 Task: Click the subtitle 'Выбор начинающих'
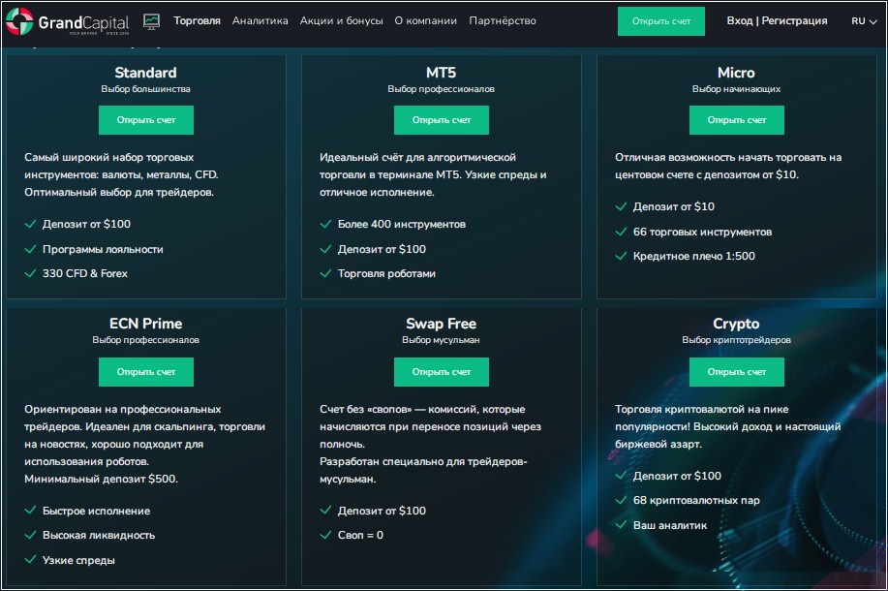(x=736, y=89)
